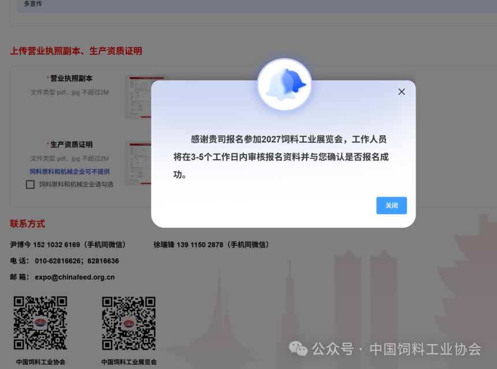Click the 中国饲料工业展览会 caption under QR code
This screenshot has height=369, width=497.
[x=129, y=362]
